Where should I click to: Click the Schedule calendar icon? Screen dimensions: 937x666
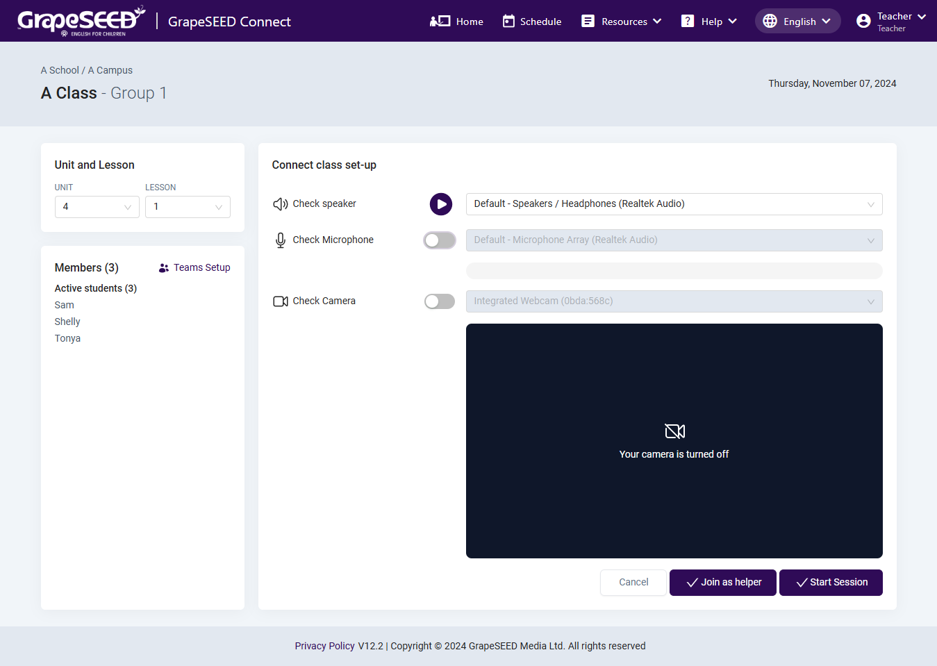coord(508,22)
